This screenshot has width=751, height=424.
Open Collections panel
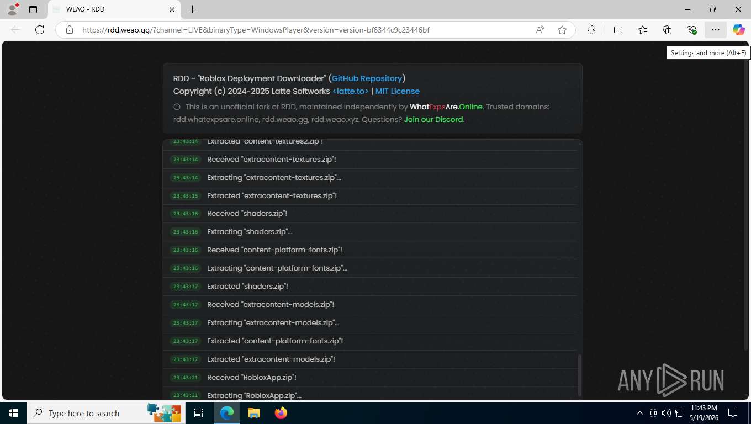pyautogui.click(x=667, y=30)
